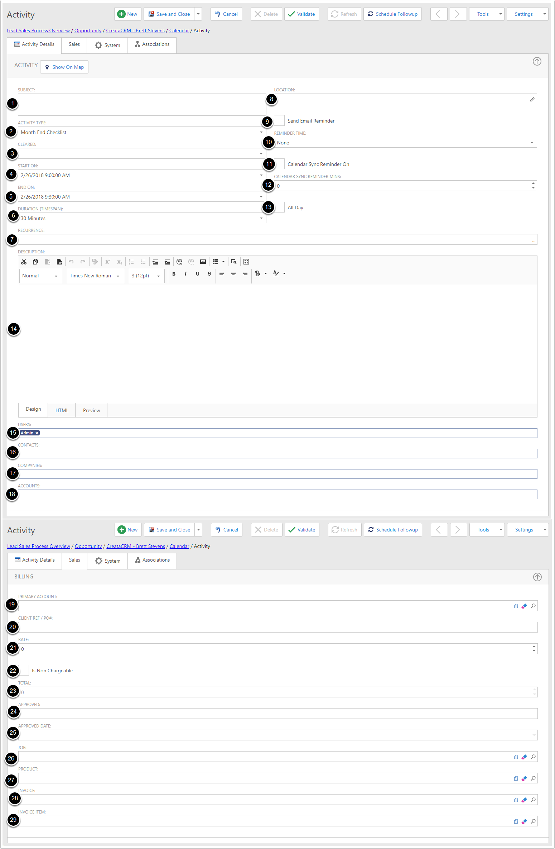555x849 pixels.
Task: Apply strikethrough formatting in editor
Action: 209,274
